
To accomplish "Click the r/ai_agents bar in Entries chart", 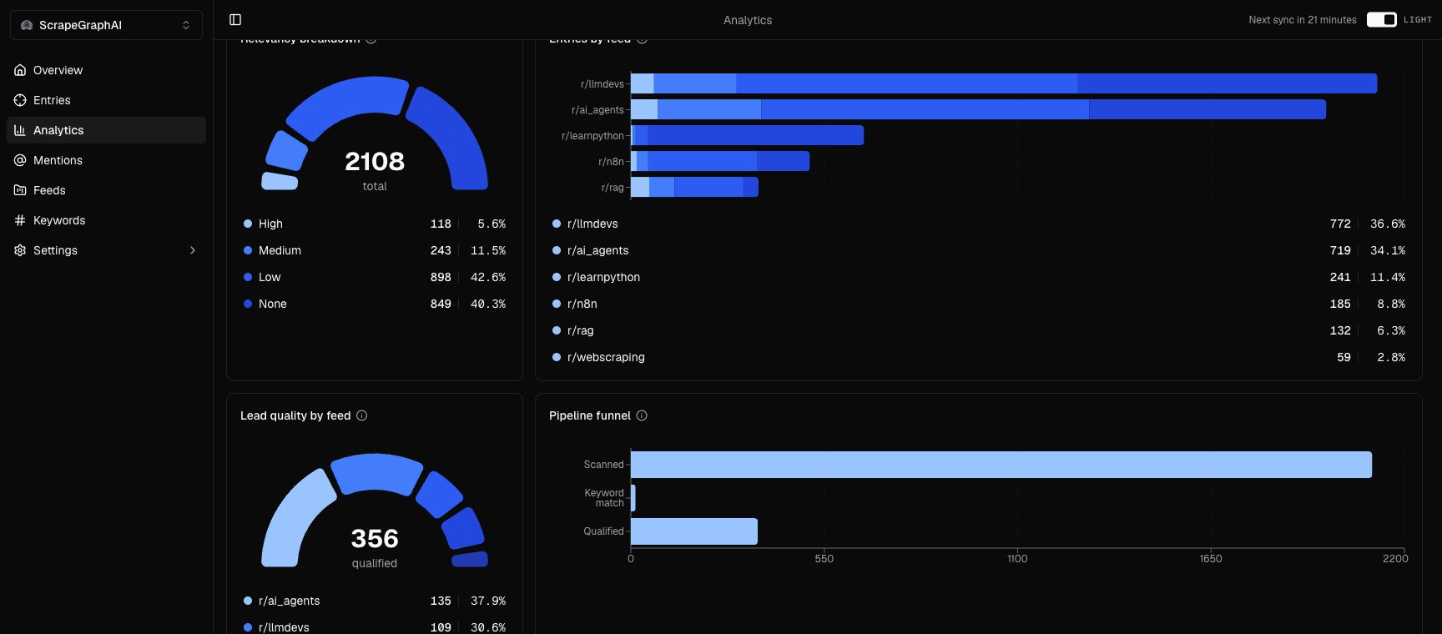I will 978,109.
